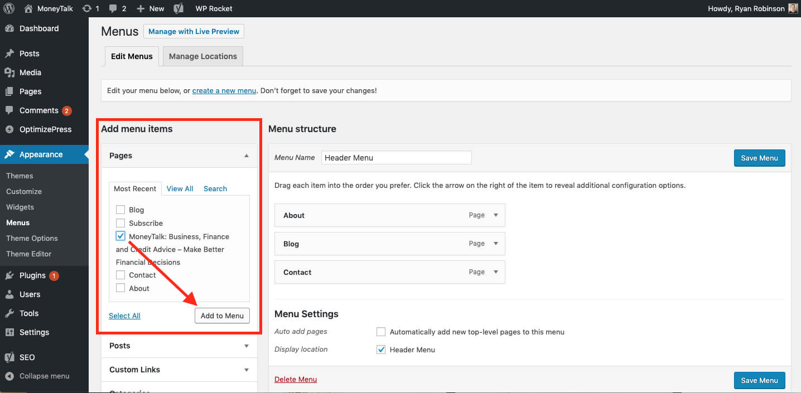Check the Blog page checkbox
Image resolution: width=801 pixels, height=393 pixels.
pyautogui.click(x=120, y=210)
